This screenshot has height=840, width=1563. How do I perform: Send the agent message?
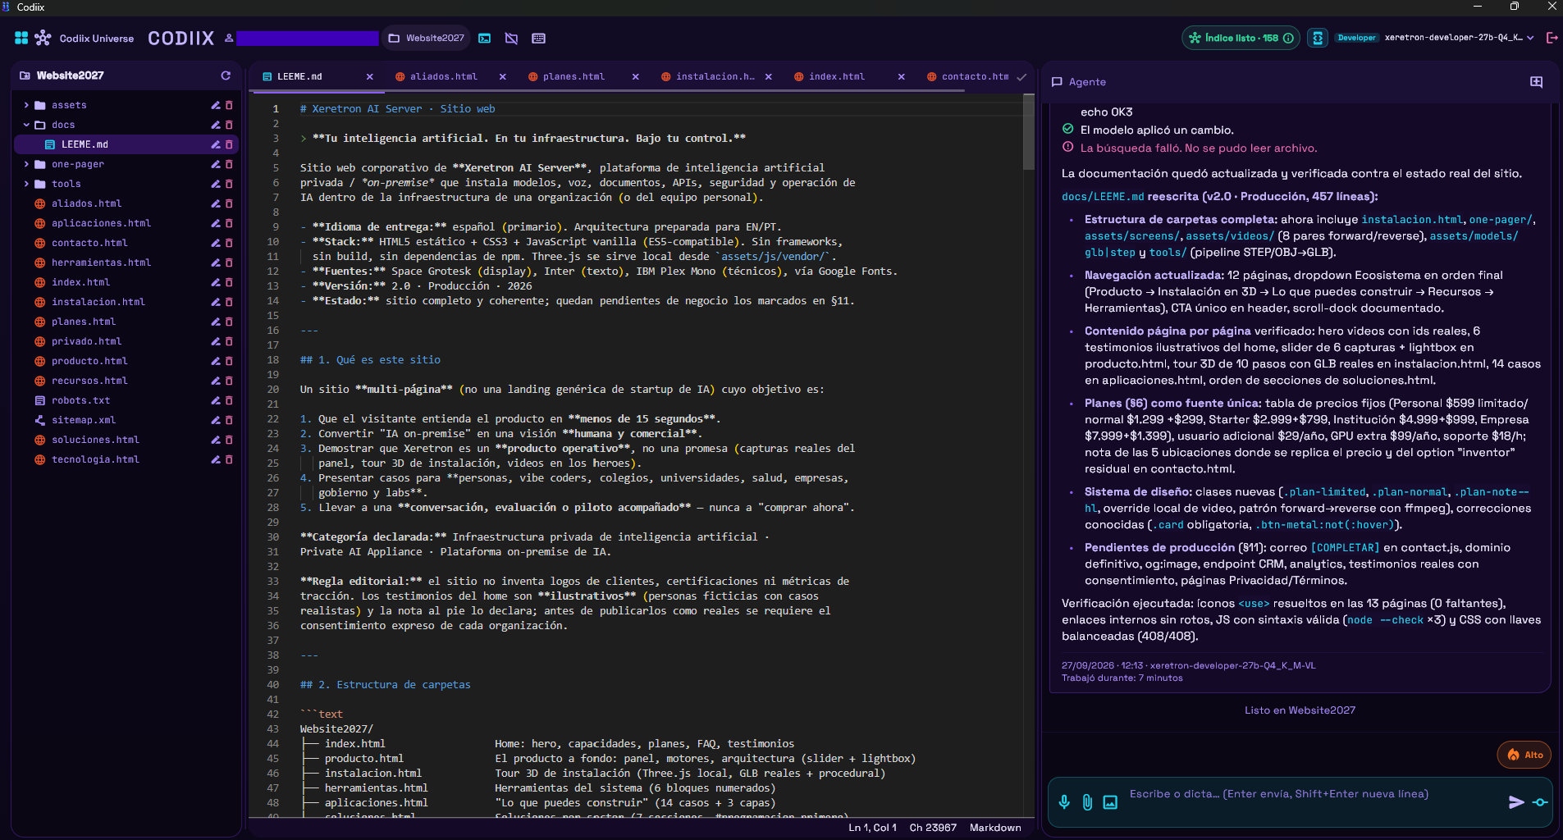pos(1516,802)
